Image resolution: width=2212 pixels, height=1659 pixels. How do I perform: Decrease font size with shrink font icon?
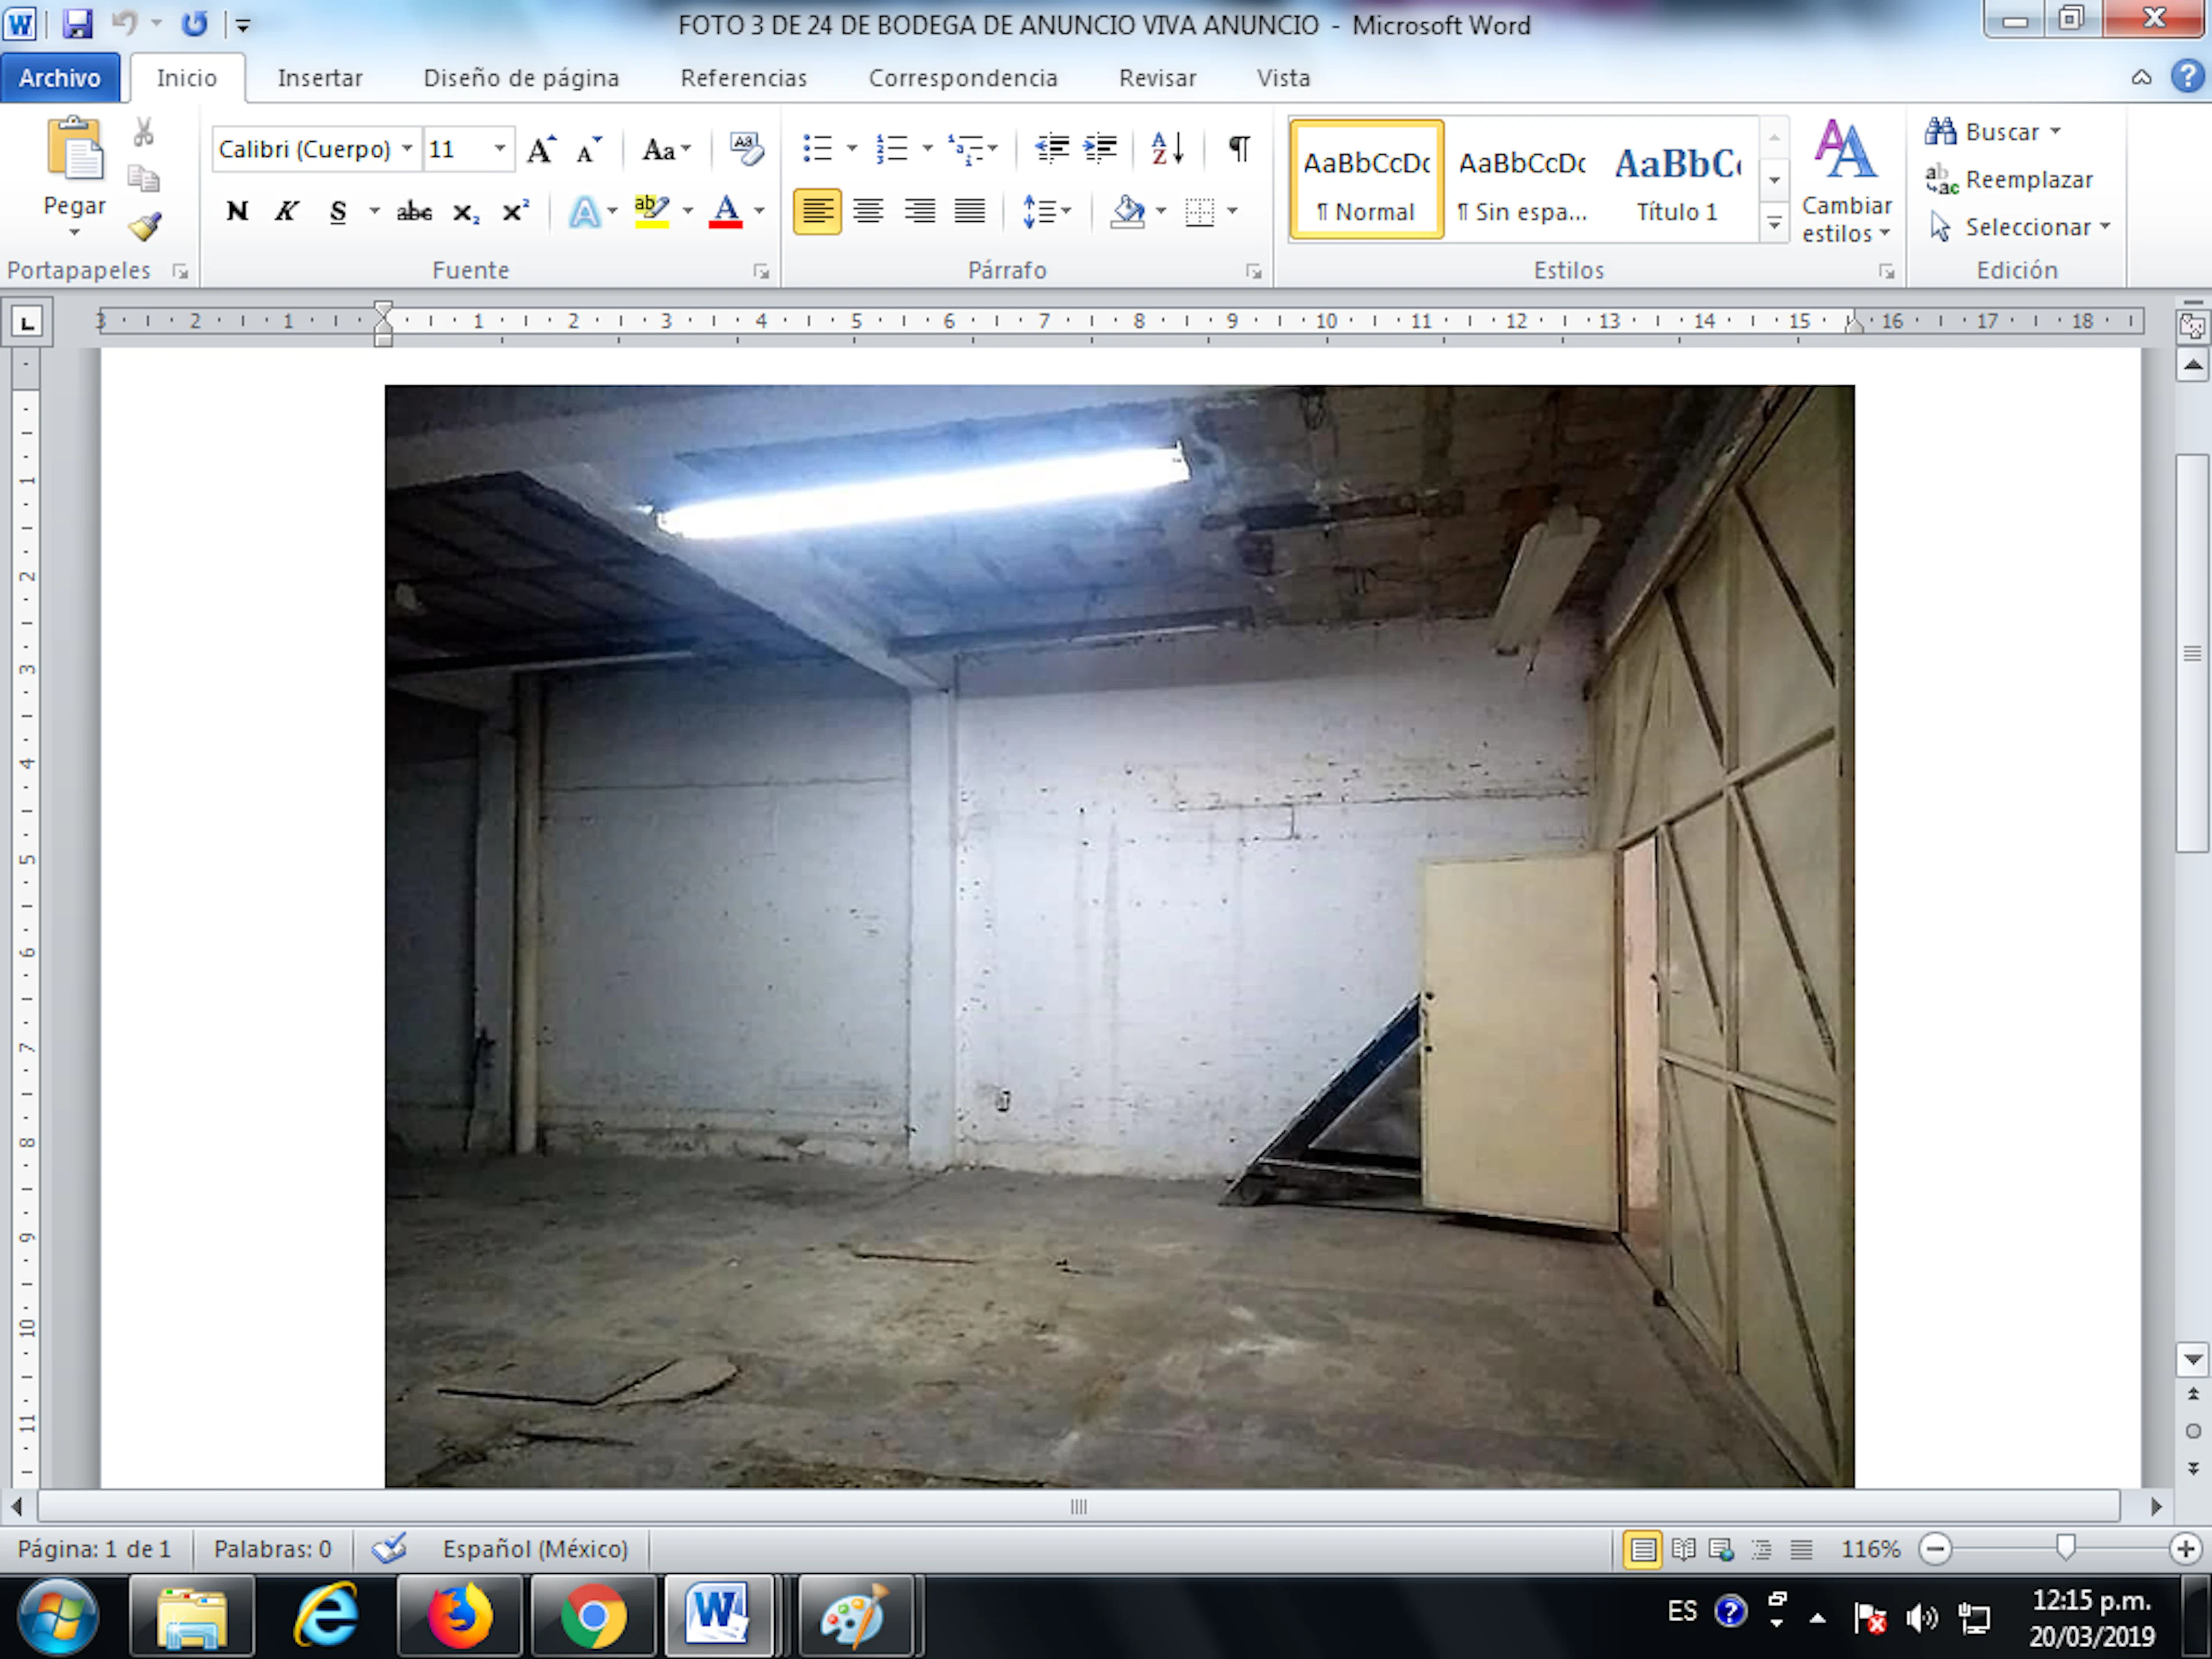(589, 150)
